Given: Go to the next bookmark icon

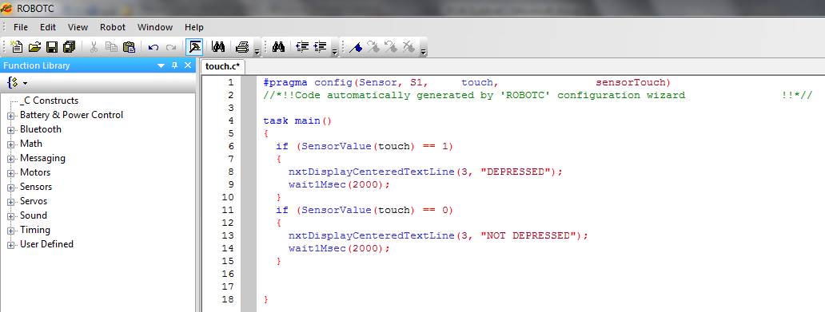Looking at the screenshot, I should [373, 47].
